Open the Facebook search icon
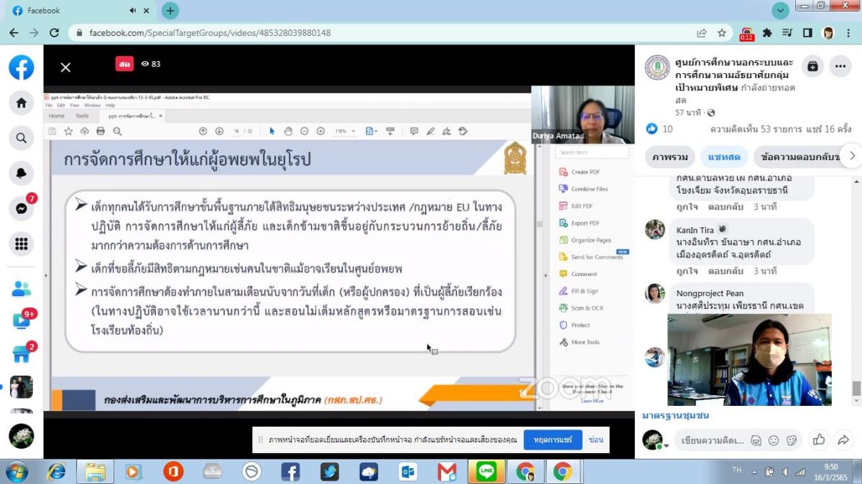862x484 pixels. [21, 138]
